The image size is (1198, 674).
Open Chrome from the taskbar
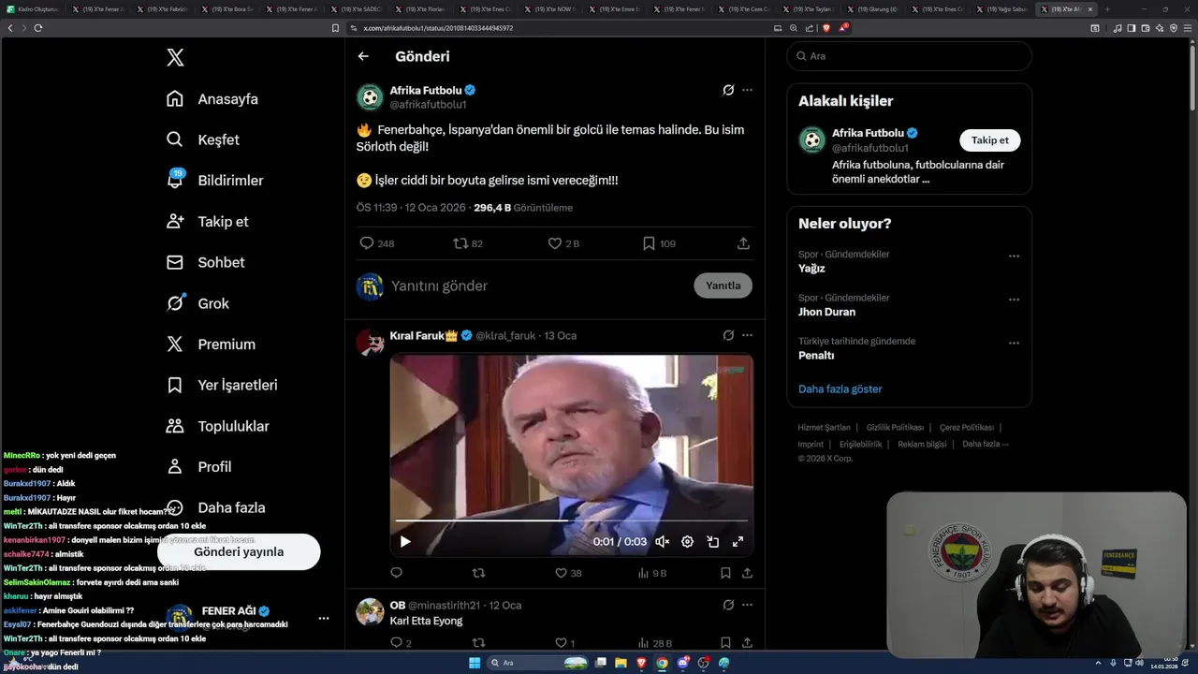click(x=662, y=663)
